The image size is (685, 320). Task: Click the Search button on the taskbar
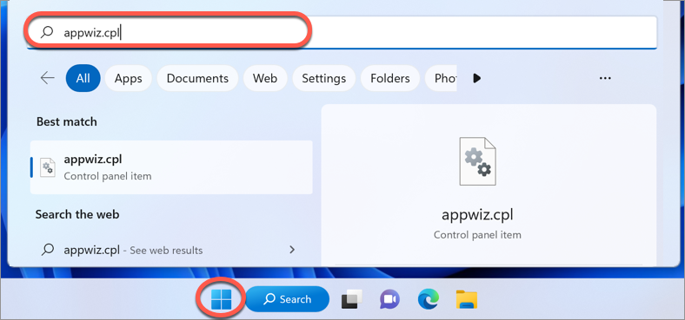[287, 299]
